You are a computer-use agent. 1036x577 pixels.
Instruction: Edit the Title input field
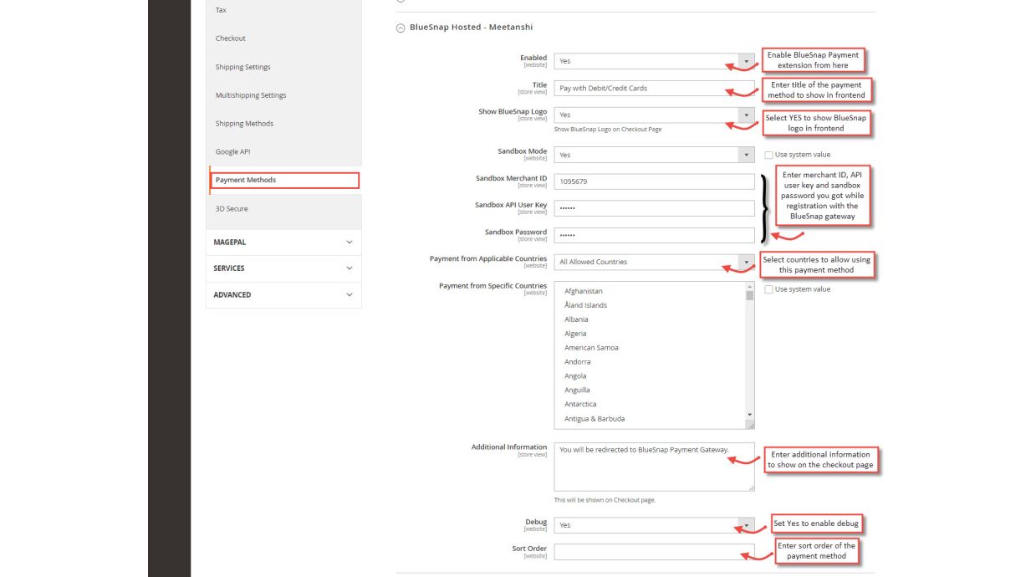click(654, 88)
